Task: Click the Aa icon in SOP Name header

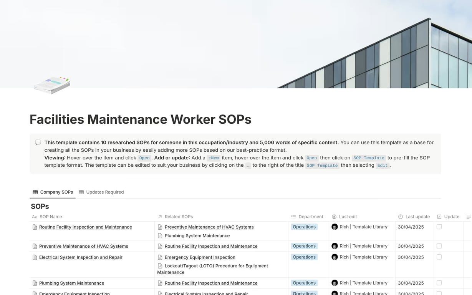Action: pos(35,217)
